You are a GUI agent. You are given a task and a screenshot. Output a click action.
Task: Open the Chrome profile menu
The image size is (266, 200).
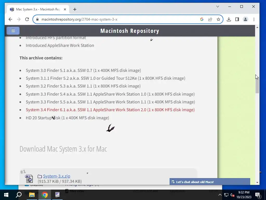click(245, 19)
